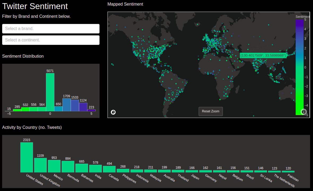
Task: Click the Belgium bar with 156 tweets
Action: coord(233,171)
